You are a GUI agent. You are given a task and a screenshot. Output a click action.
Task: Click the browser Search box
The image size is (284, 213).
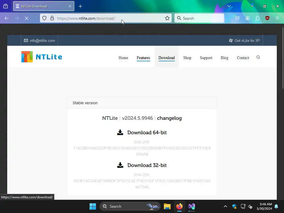199,18
